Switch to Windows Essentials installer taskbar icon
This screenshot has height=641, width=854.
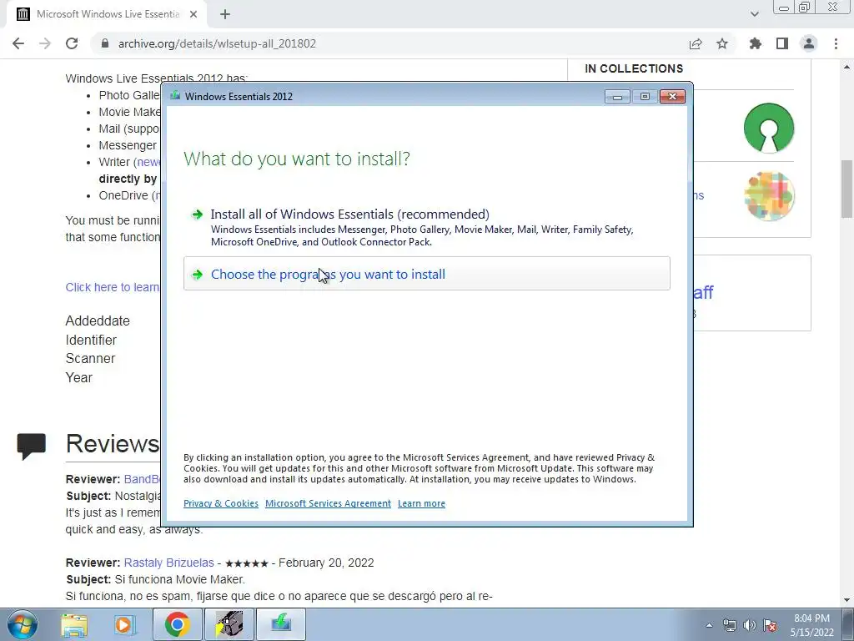point(281,624)
